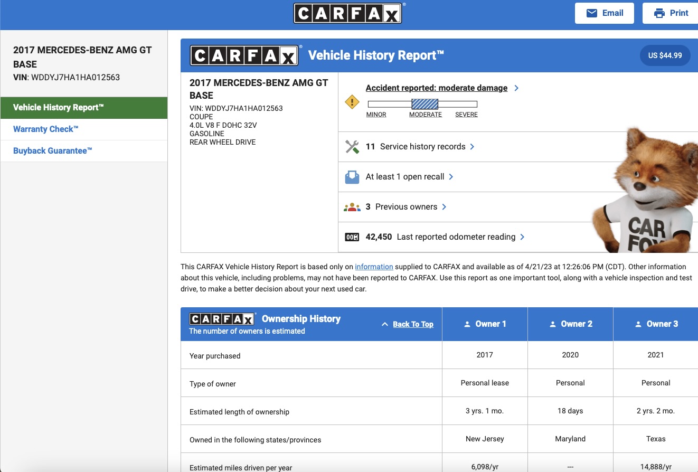Open the Accident reported: moderate damage link
The image size is (698, 472).
point(437,88)
